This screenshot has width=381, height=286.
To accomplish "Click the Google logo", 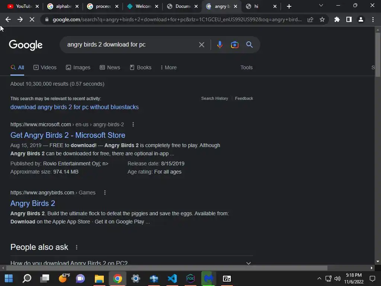I will point(26,45).
